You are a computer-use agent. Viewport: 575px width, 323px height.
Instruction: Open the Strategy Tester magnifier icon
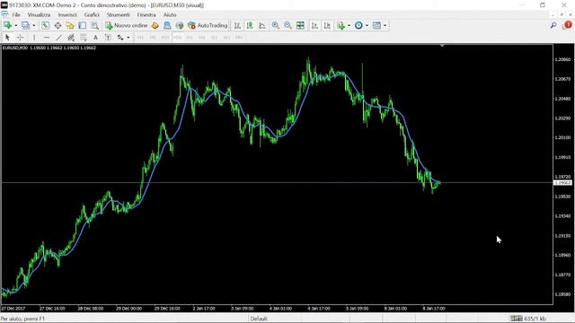point(94,25)
